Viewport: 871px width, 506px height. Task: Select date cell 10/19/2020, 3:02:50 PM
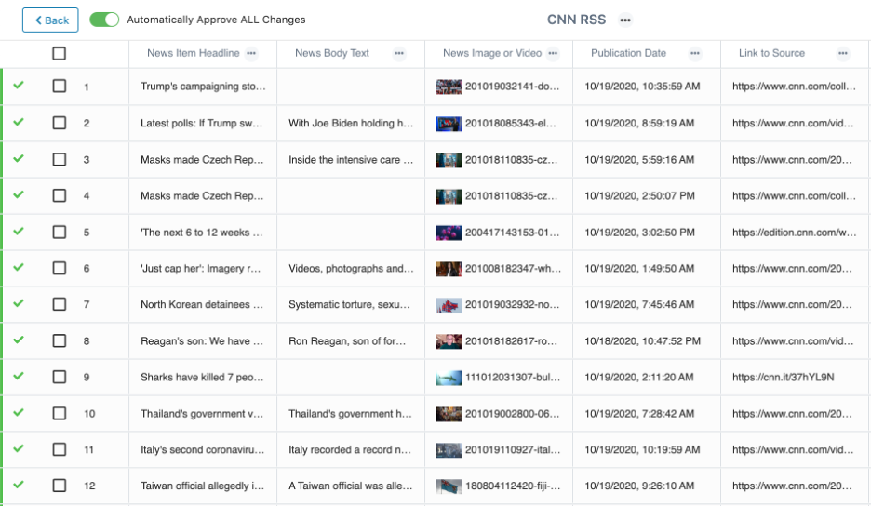tap(639, 233)
